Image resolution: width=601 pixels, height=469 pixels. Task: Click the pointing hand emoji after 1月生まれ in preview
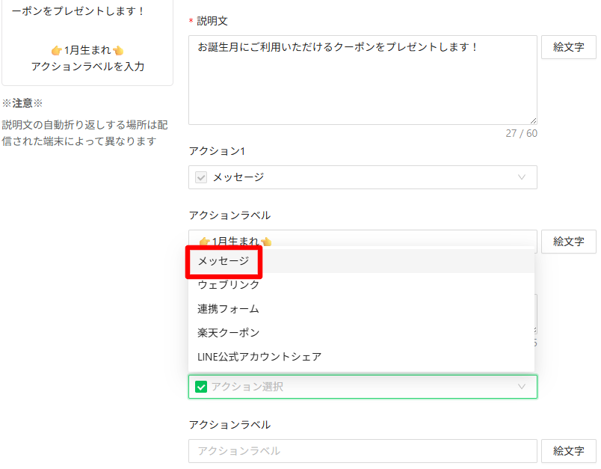click(118, 50)
